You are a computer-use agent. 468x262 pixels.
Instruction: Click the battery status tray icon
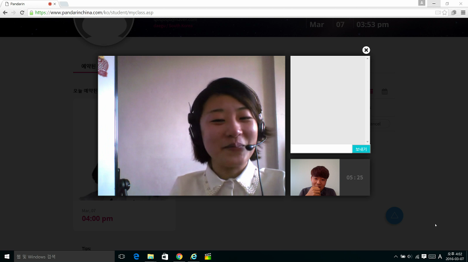pyautogui.click(x=403, y=256)
